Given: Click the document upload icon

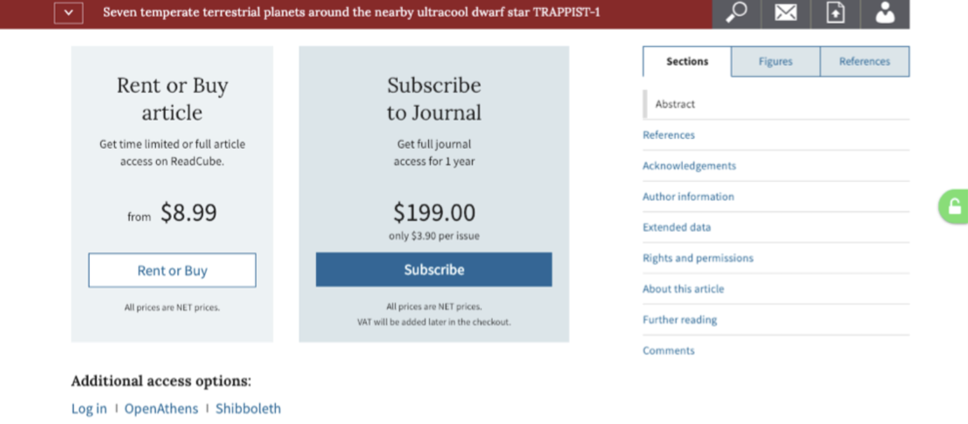Looking at the screenshot, I should click(x=835, y=13).
